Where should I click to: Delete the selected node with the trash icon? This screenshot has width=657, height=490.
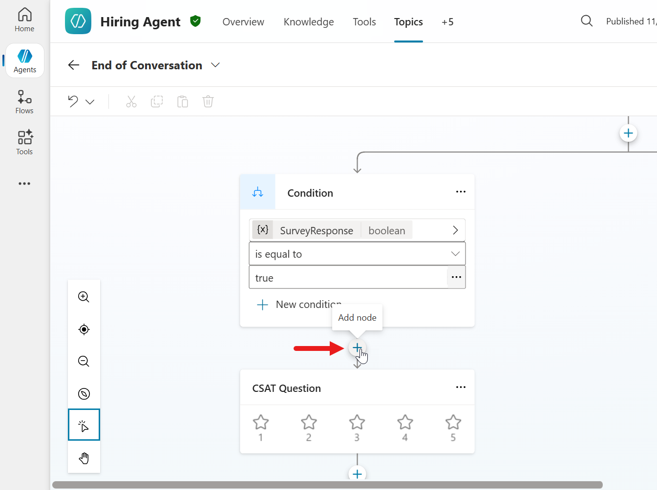(208, 102)
